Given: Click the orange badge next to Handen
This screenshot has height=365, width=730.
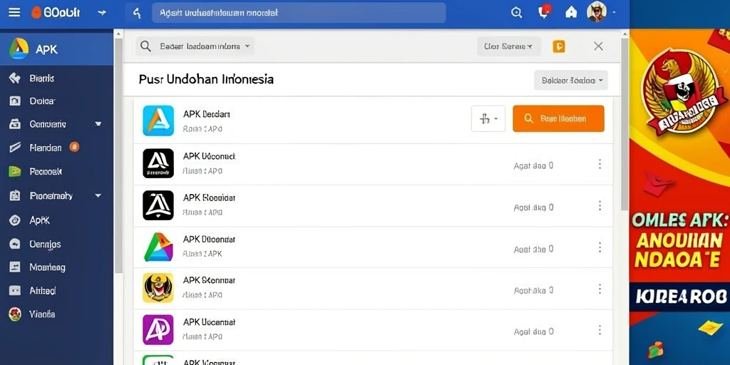Looking at the screenshot, I should (x=74, y=147).
